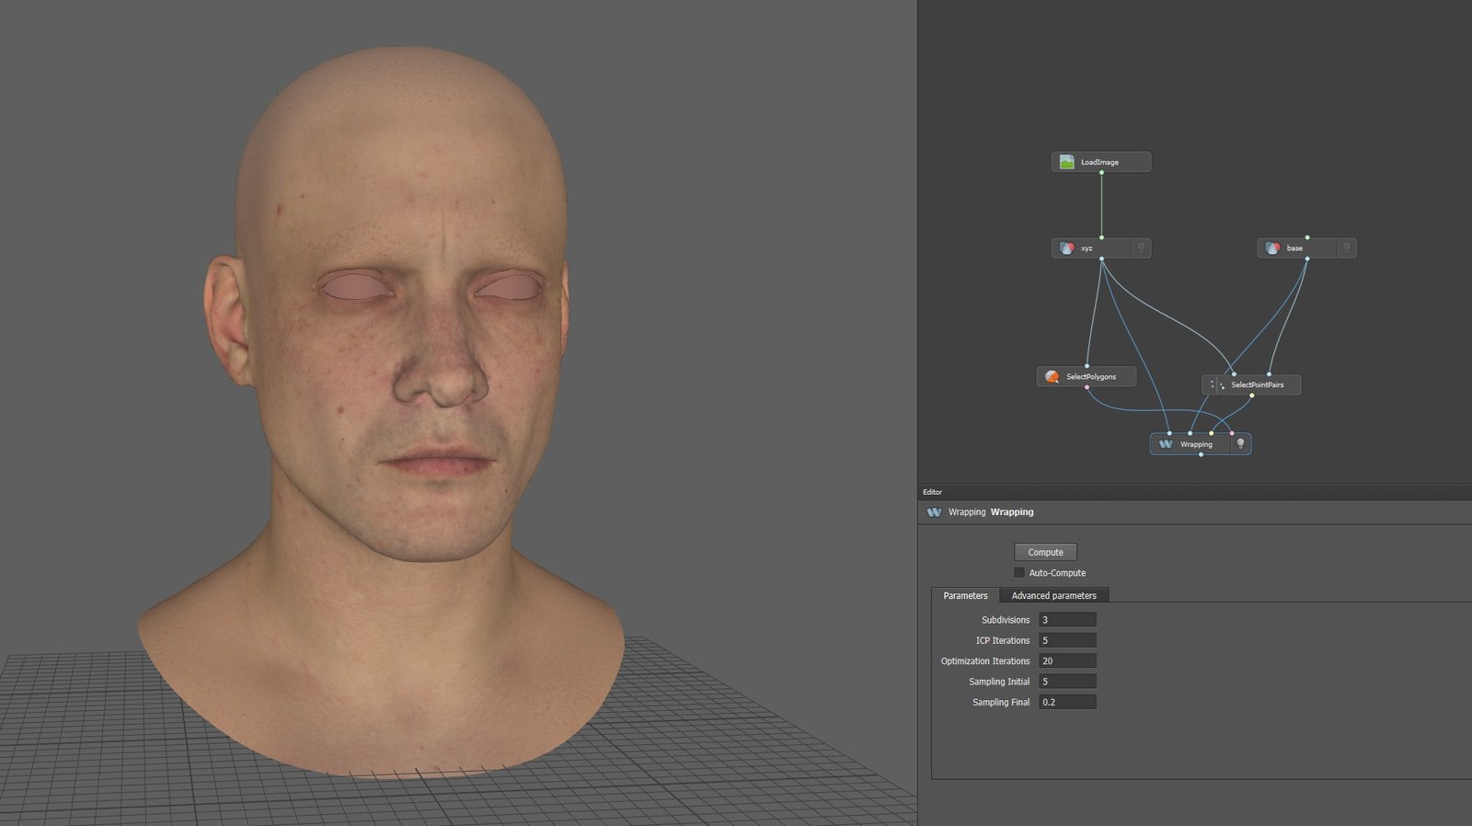Click the "Sampling Final" parameter label
The width and height of the screenshot is (1472, 826).
[1001, 703]
